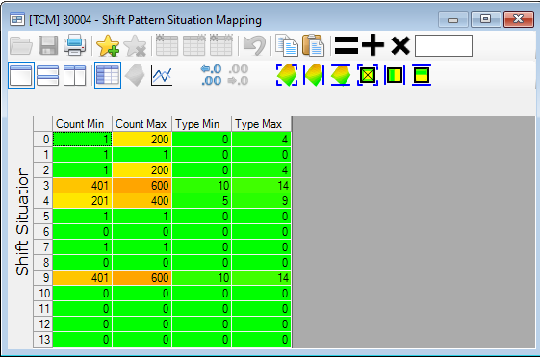Toggle table view display mode
Image resolution: width=540 pixels, height=361 pixels.
click(x=108, y=75)
